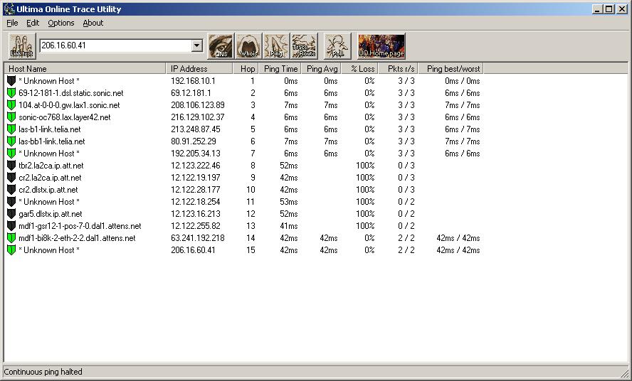
Task: Expand the host address dropdown arrow
Action: 196,45
